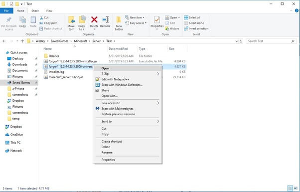Select minecraft_server.1.12.2.jar file

[x=66, y=77]
